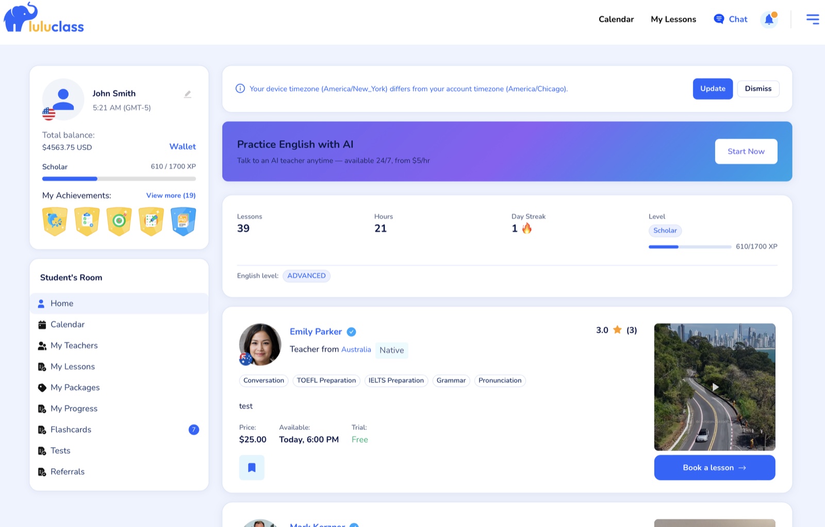
Task: Open Emily Parker's profile name link
Action: point(316,332)
